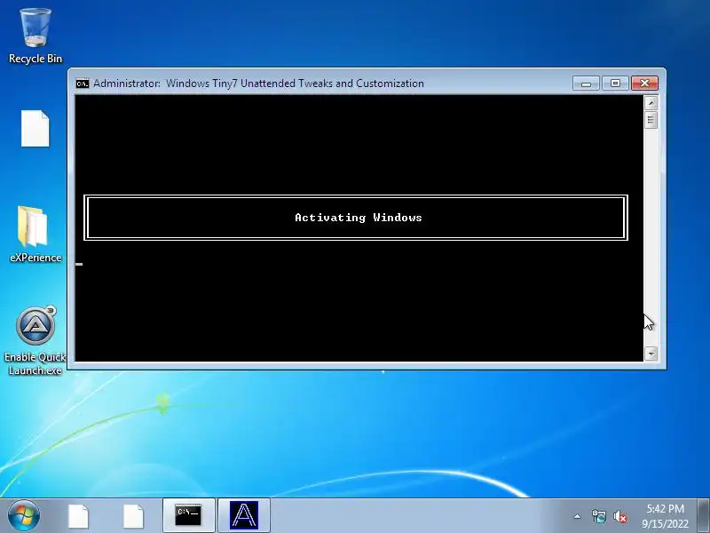This screenshot has width=710, height=533.
Task: Show hidden tray icons arrow
Action: 577,516
